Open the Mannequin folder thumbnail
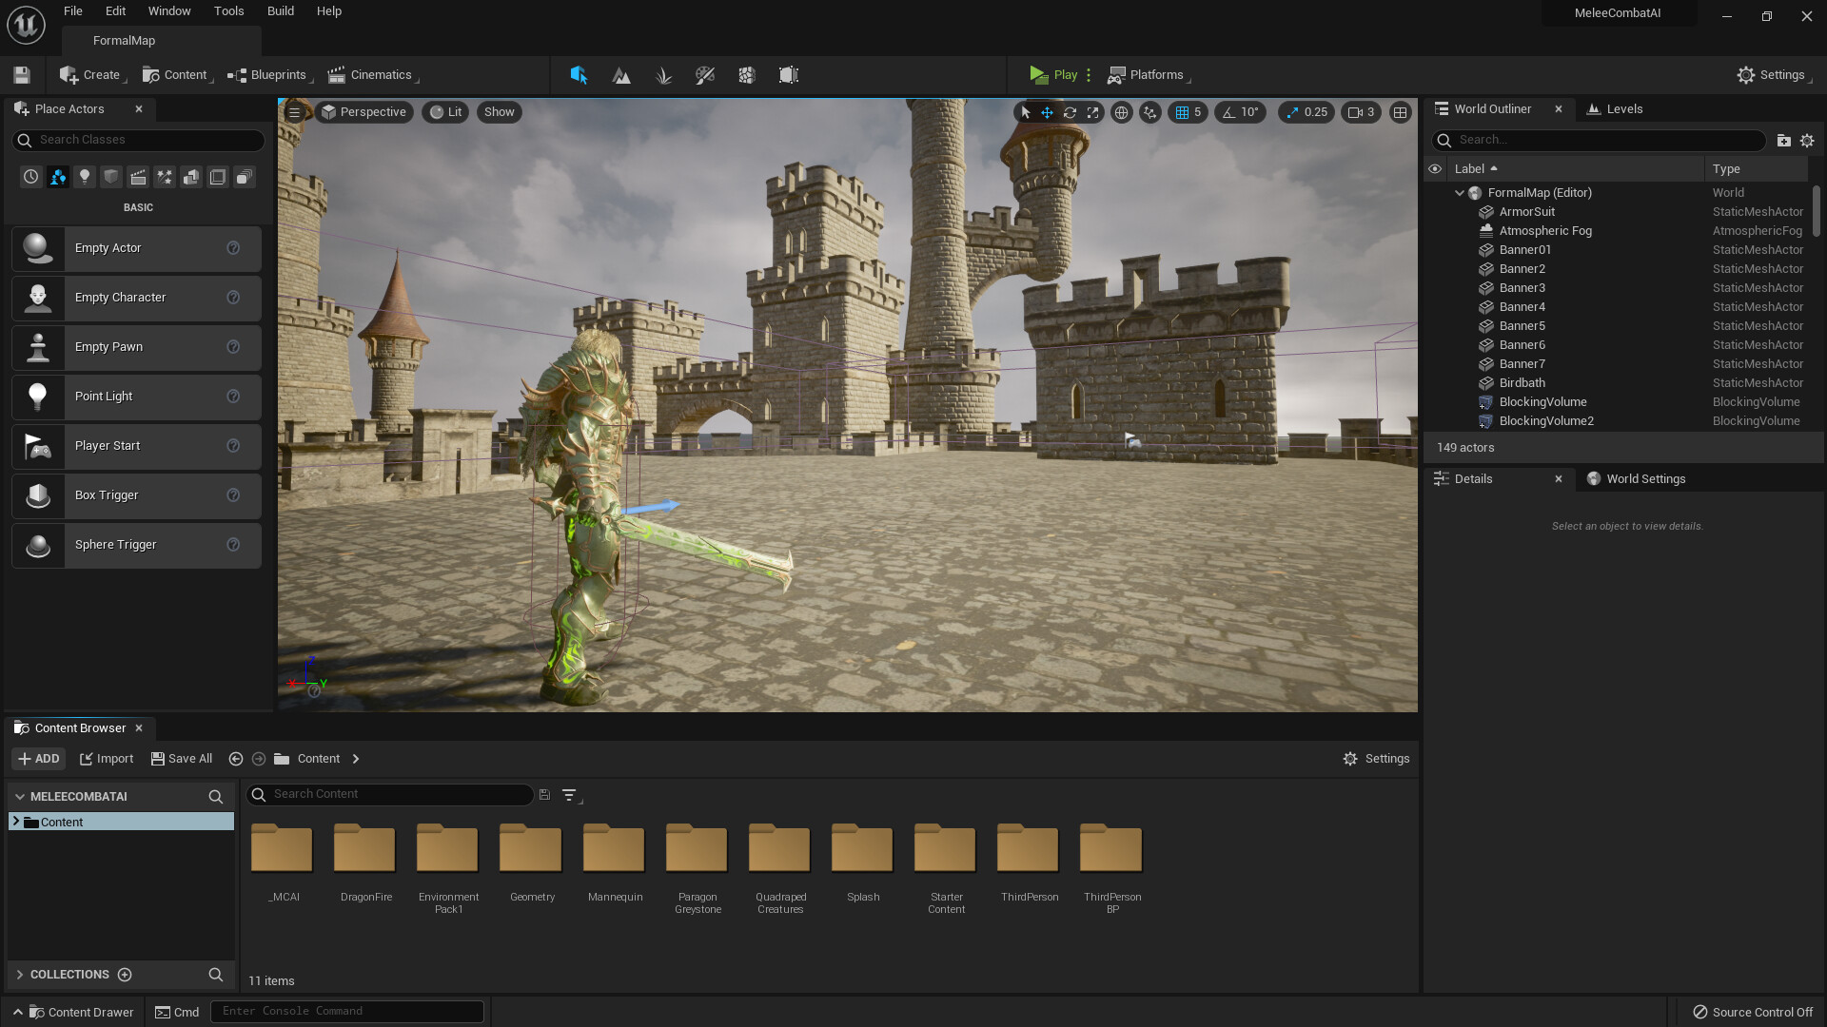 pyautogui.click(x=614, y=847)
